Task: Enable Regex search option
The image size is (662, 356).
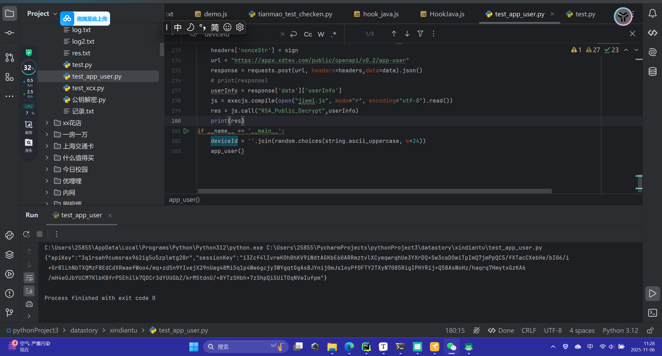Action: coord(334,34)
